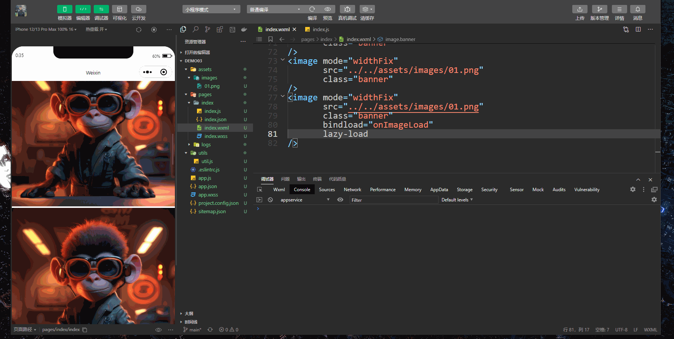Click the console Filter input field
The image size is (674, 339).
click(393, 200)
